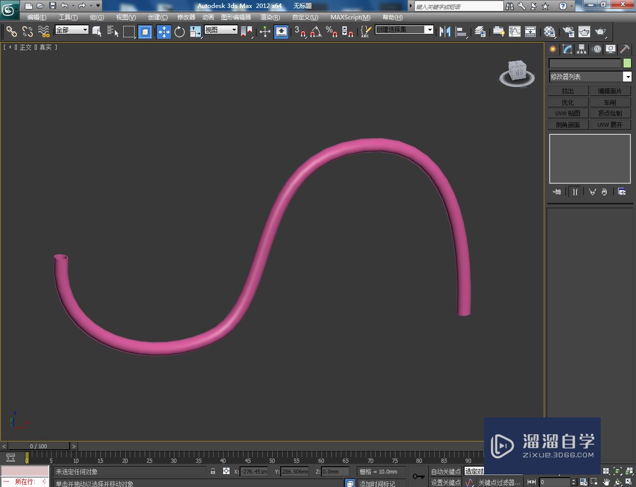Activate Select and Move tool

pyautogui.click(x=164, y=31)
